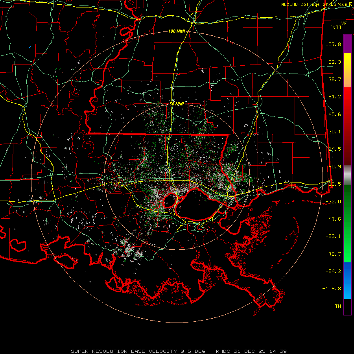Image resolution: width=354 pixels, height=354 pixels.
Task: Click the VEL legend heading
Action: (346, 24)
